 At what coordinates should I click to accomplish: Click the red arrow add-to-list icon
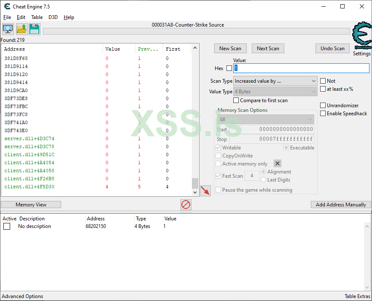[205, 191]
